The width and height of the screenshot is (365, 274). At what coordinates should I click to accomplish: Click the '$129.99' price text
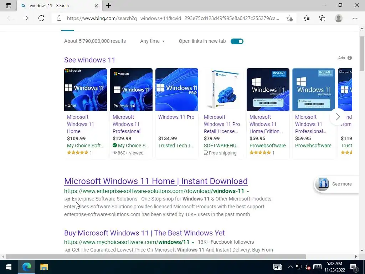(122, 138)
